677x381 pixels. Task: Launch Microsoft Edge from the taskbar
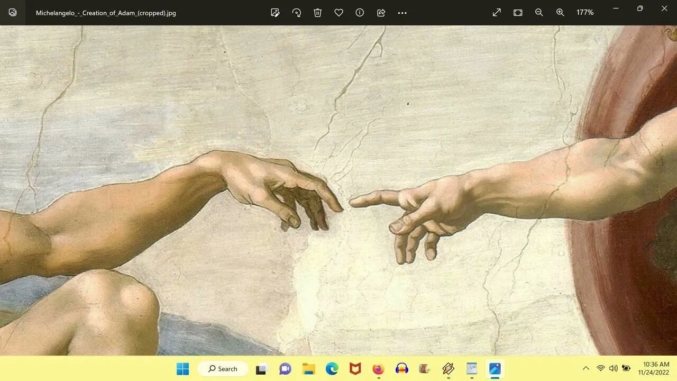point(332,369)
